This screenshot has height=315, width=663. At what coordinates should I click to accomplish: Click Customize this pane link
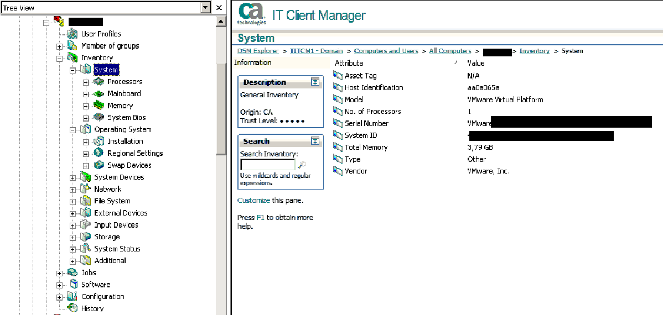pyautogui.click(x=253, y=200)
